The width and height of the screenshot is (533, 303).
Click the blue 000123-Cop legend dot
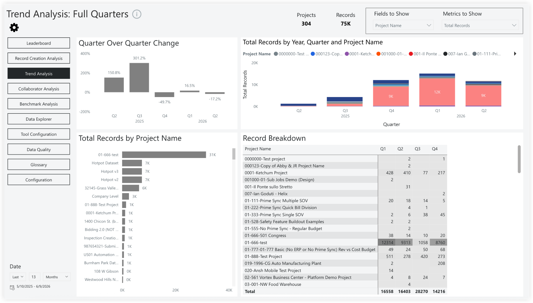313,54
